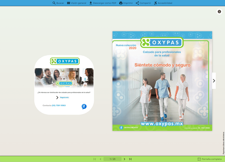The height and width of the screenshot is (162, 225).
Task: Click the Regístrarte link
Action: coord(64,97)
